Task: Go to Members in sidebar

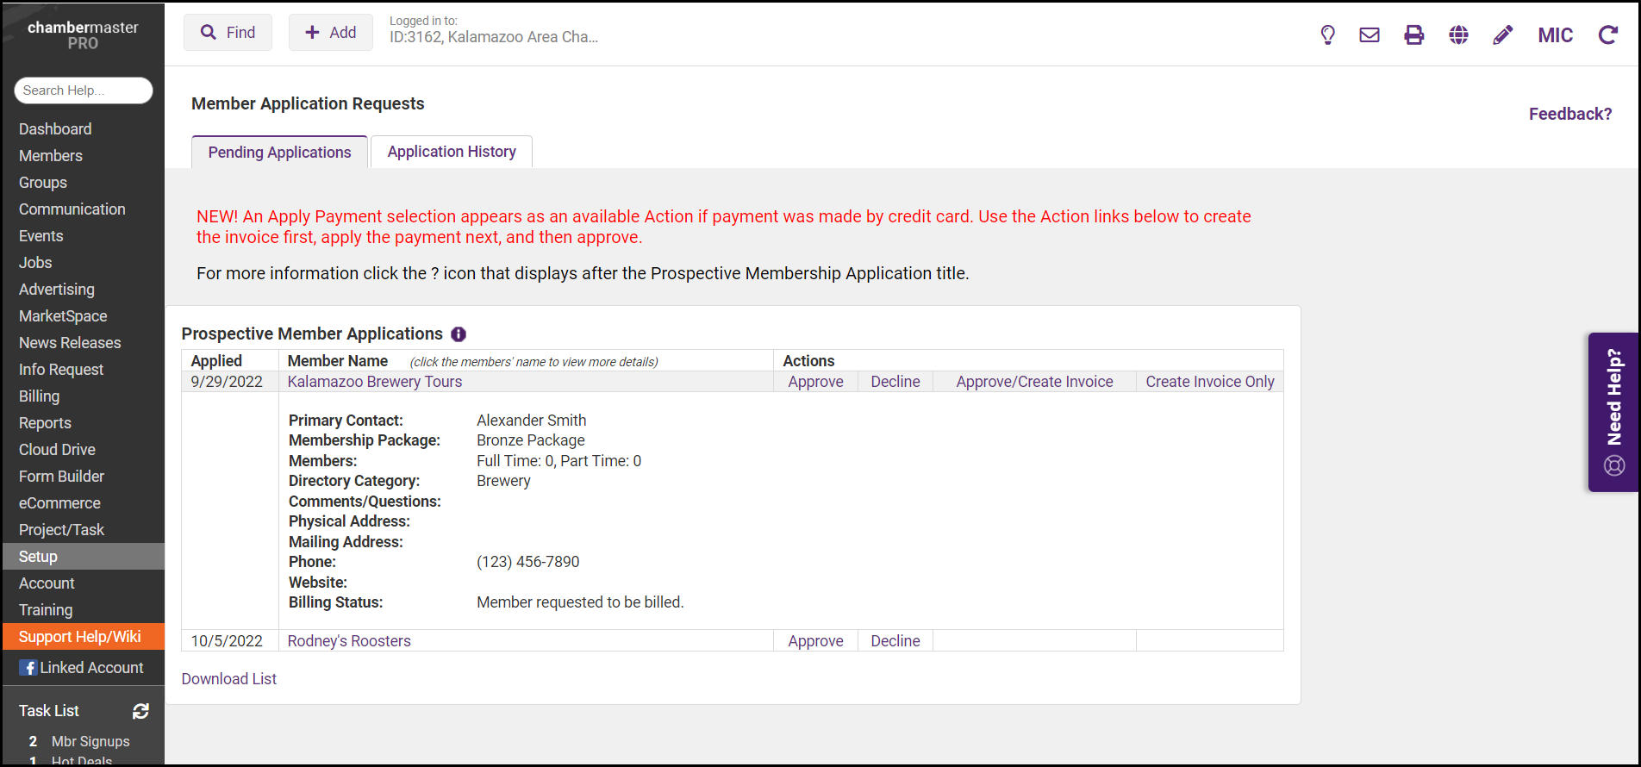Action: (51, 156)
